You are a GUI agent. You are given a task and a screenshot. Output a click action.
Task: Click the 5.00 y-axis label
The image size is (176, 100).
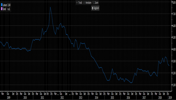coord(173,37)
